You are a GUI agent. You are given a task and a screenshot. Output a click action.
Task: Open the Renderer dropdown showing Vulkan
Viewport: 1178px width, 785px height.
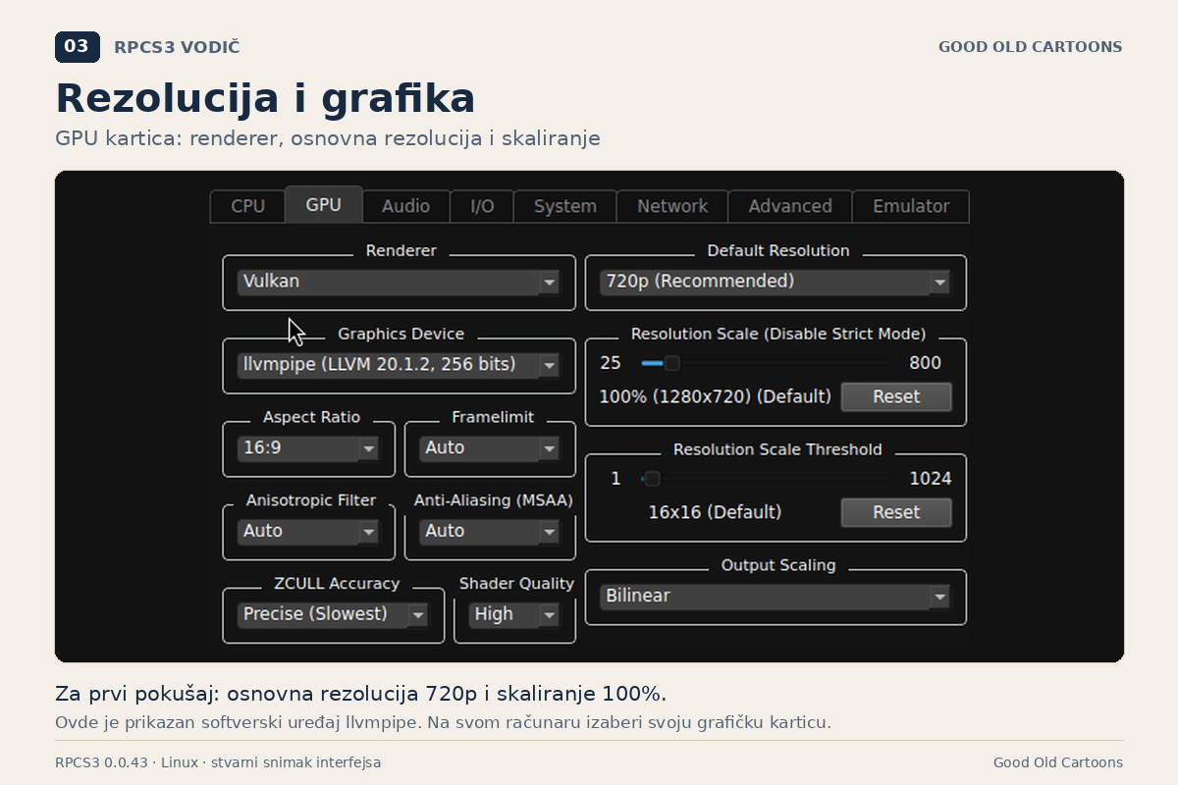[399, 282]
